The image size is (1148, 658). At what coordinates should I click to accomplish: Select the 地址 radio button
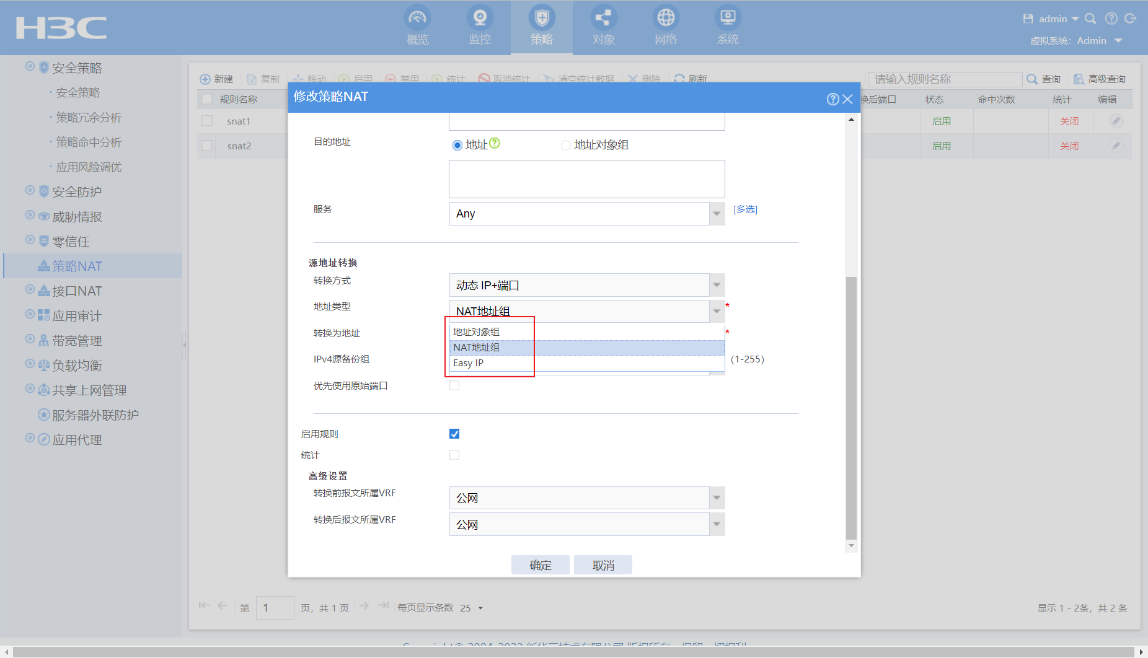point(457,145)
